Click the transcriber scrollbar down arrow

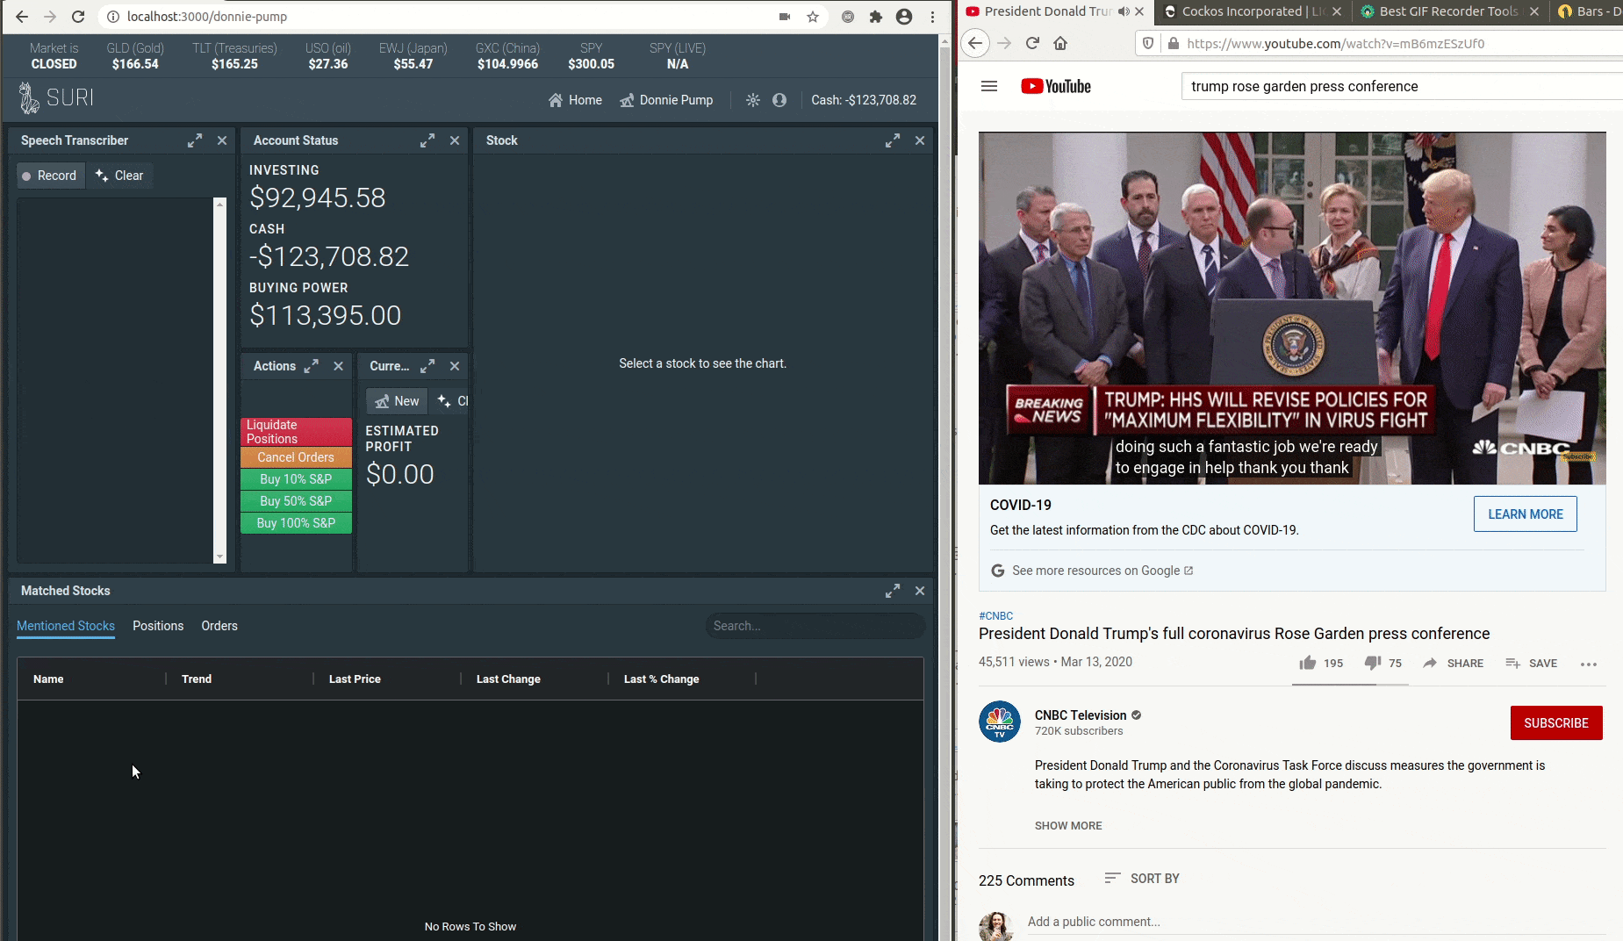coord(220,557)
